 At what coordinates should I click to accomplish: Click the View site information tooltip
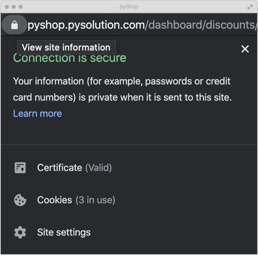[x=66, y=47]
